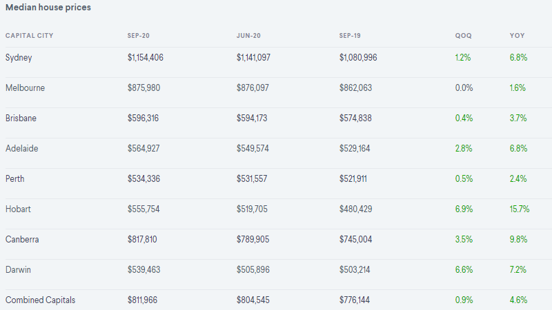Select the Sydney row label
This screenshot has width=552, height=310.
click(19, 58)
